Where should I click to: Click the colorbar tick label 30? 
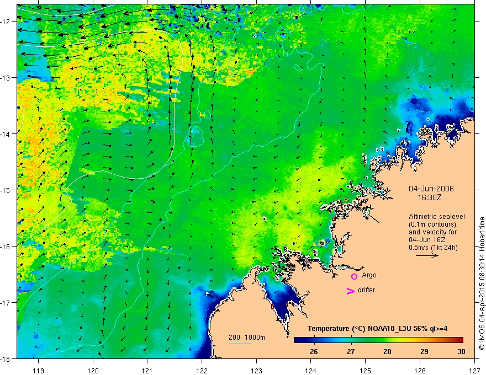461,351
